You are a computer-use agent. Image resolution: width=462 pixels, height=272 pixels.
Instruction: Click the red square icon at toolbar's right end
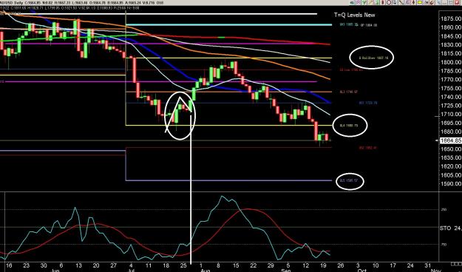point(456,2)
